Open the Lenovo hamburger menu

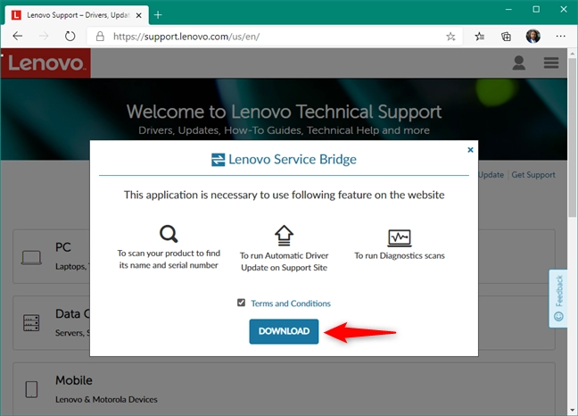coord(551,62)
